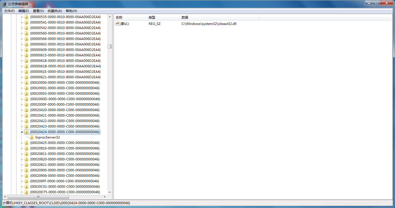Screen dimensions: 395x208
Task: Select the {00020810-0000-0000-C000-000000000046} key label
Action: click(65, 148)
